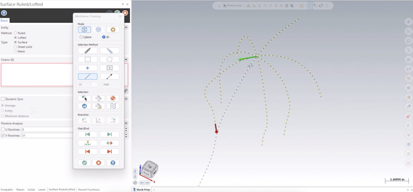Open chaining options gear icon
The image size is (413, 192).
click(113, 30)
